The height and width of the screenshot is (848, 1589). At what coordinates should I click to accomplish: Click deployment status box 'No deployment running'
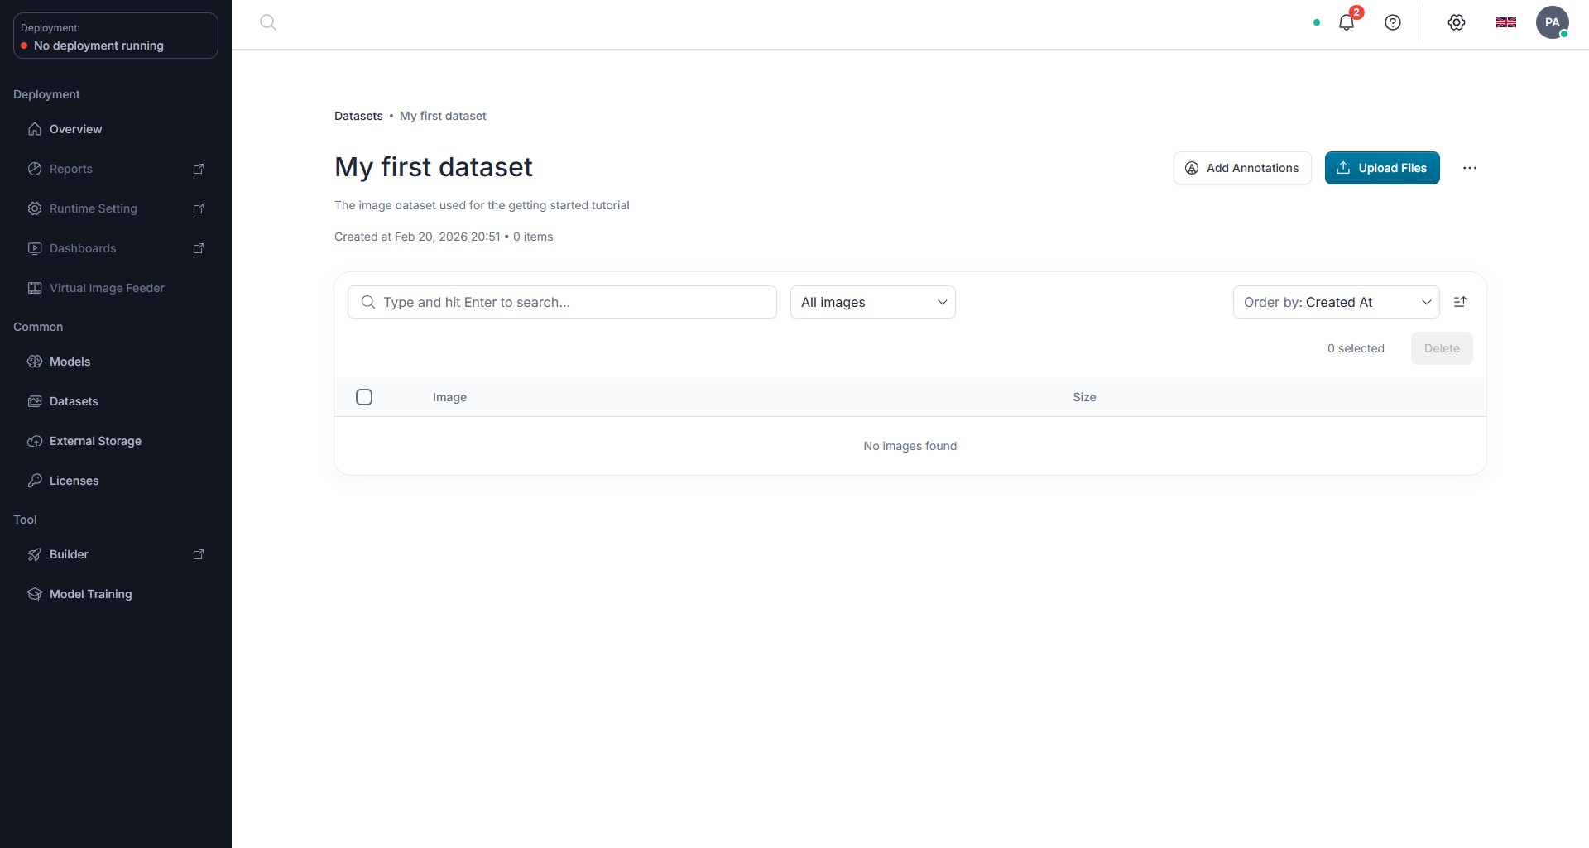point(116,36)
